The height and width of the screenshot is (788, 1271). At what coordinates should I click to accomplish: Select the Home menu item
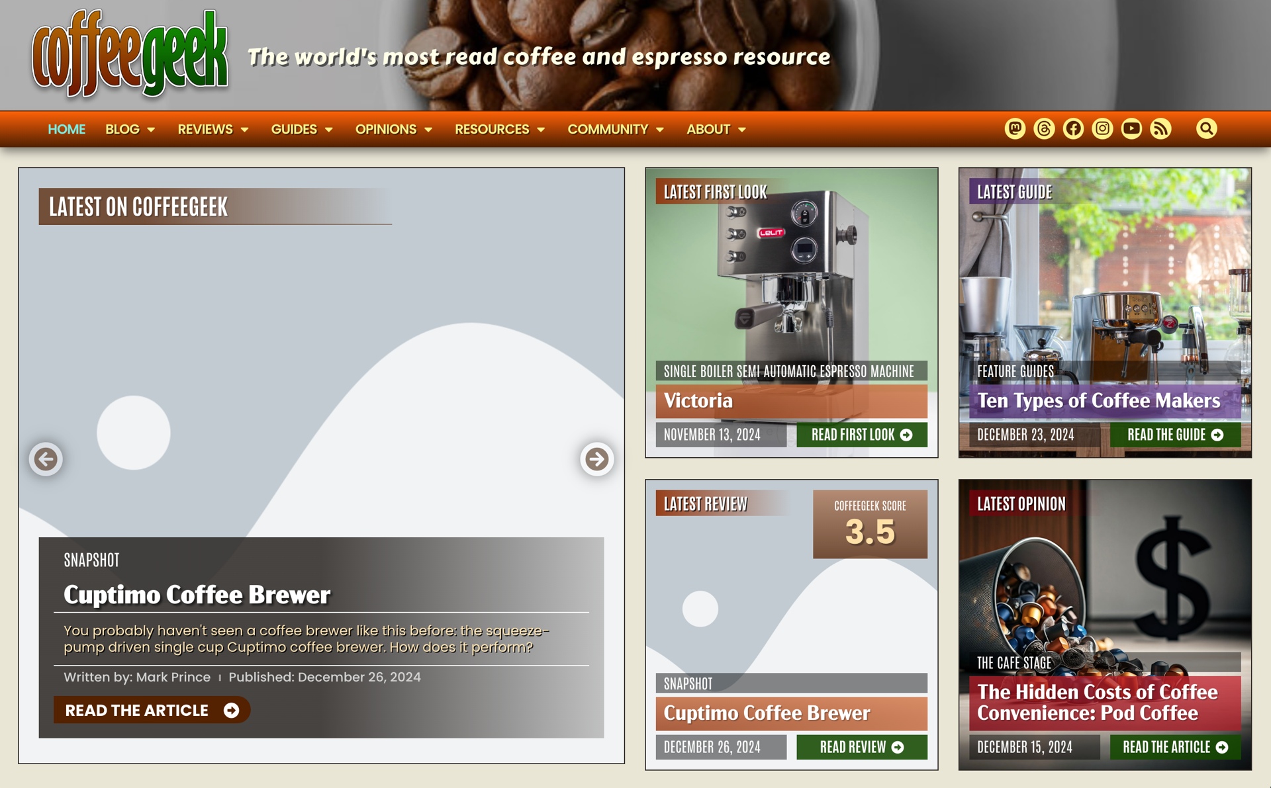coord(66,129)
